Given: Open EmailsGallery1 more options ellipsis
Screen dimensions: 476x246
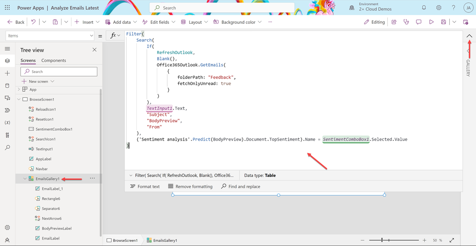Looking at the screenshot, I should coord(92,178).
